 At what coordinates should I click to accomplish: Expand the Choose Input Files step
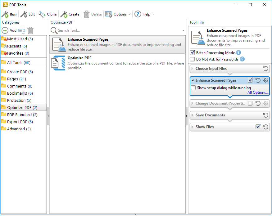(x=192, y=69)
